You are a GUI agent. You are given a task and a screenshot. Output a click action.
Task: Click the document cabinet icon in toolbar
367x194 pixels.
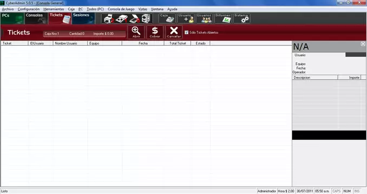[x=146, y=19]
